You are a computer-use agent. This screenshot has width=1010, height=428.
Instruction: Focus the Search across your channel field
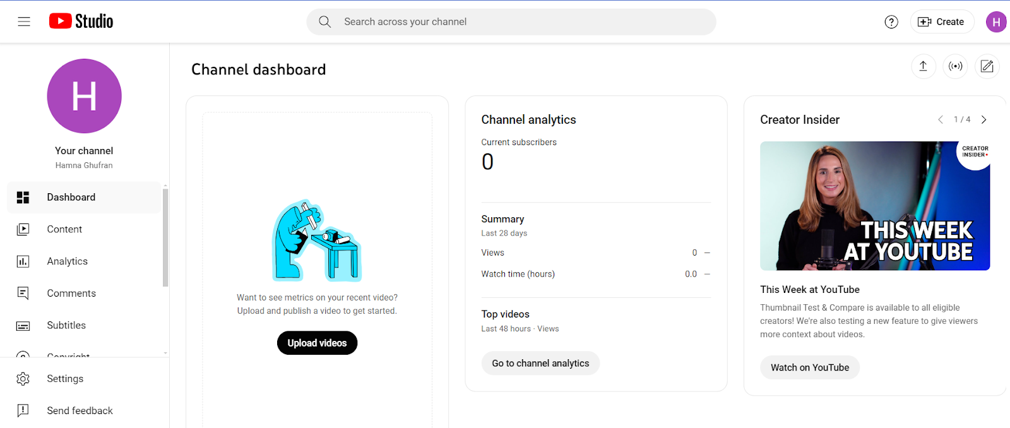(511, 21)
